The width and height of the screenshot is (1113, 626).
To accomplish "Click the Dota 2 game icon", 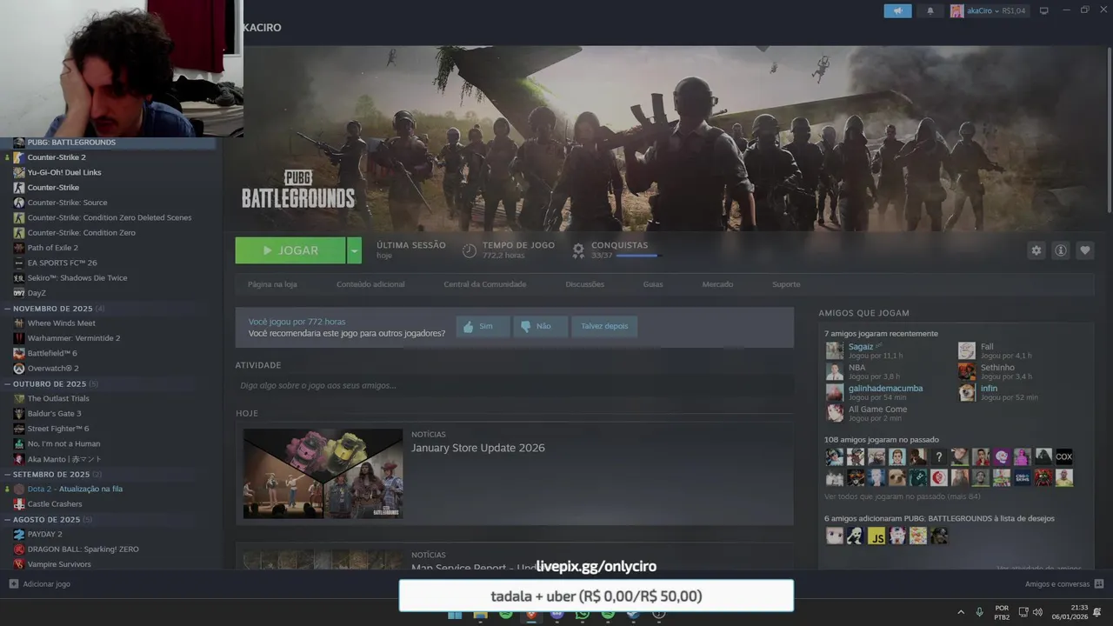I will 19,489.
